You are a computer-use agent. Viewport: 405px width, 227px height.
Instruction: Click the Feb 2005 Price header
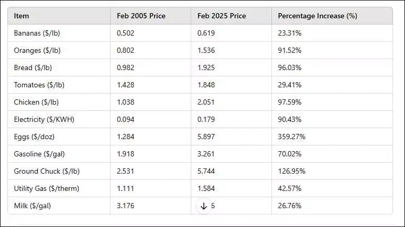[x=141, y=16]
